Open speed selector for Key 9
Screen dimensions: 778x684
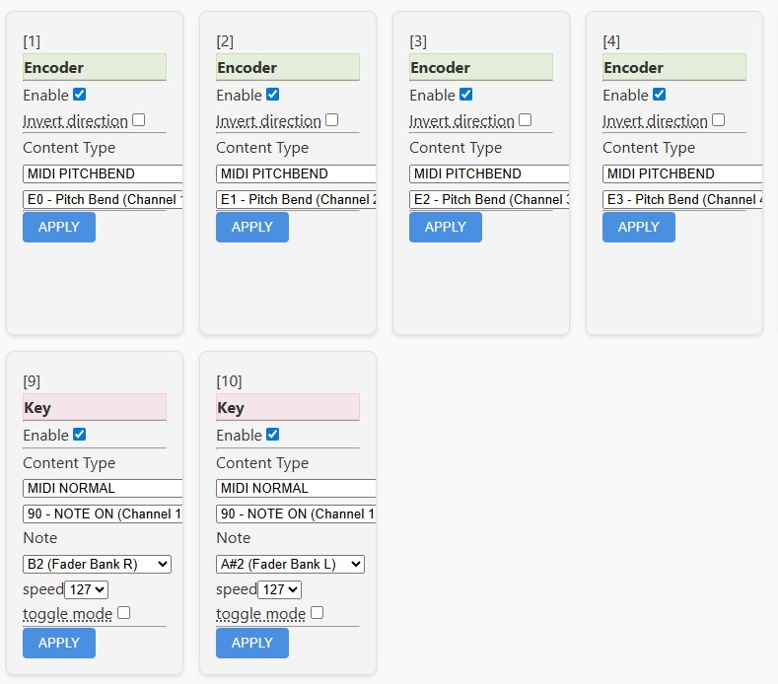click(86, 589)
